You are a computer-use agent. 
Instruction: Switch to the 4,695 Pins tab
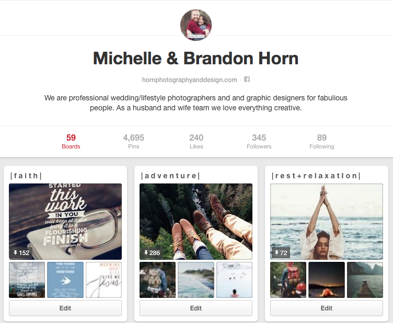click(x=134, y=142)
